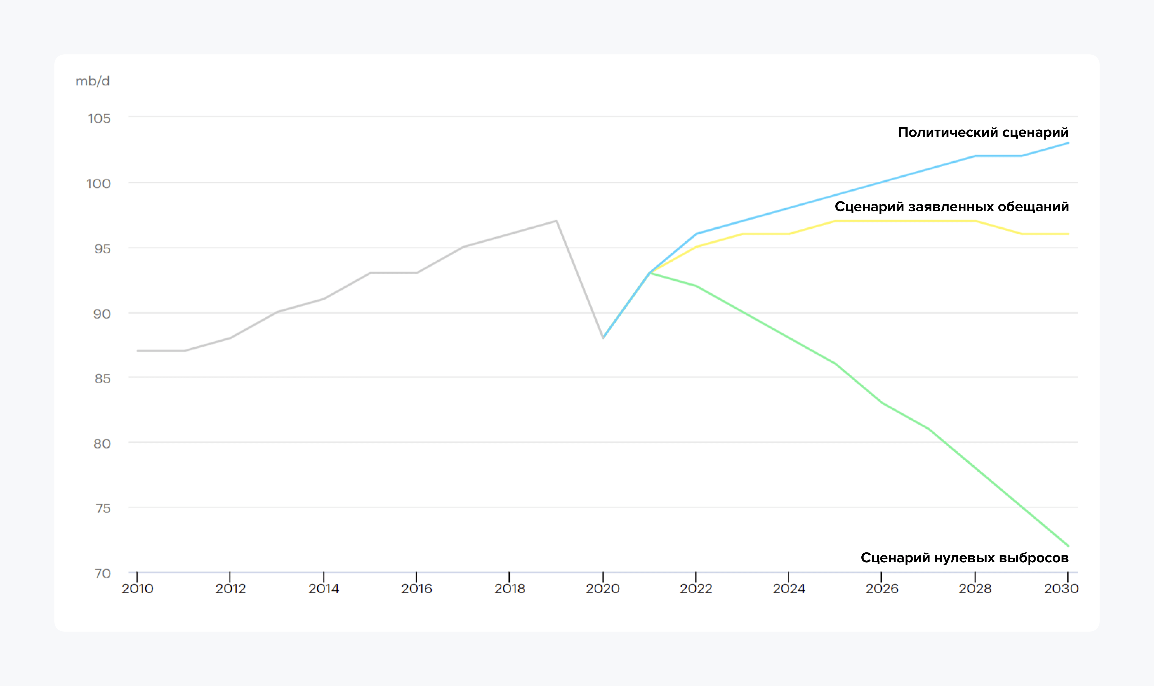The height and width of the screenshot is (686, 1154).
Task: Click the 105 y-axis value label
Action: [x=99, y=119]
